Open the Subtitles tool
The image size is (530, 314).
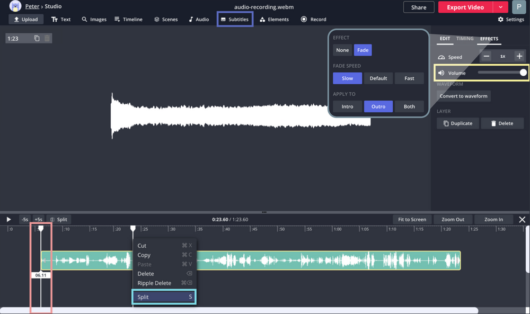(x=235, y=19)
